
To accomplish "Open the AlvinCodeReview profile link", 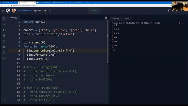I will pos(25,11).
